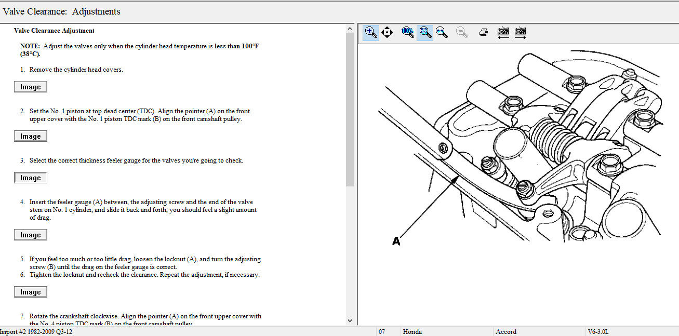Toggle fit image to window
Screen dimensions: 679x336
425,32
